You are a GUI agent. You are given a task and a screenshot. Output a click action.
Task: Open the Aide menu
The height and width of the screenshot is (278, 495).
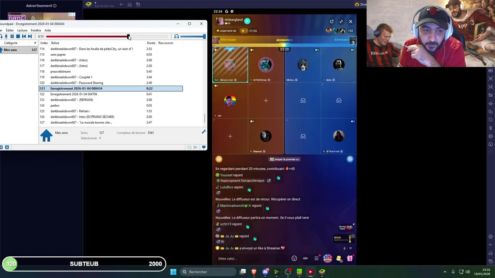[x=48, y=30]
